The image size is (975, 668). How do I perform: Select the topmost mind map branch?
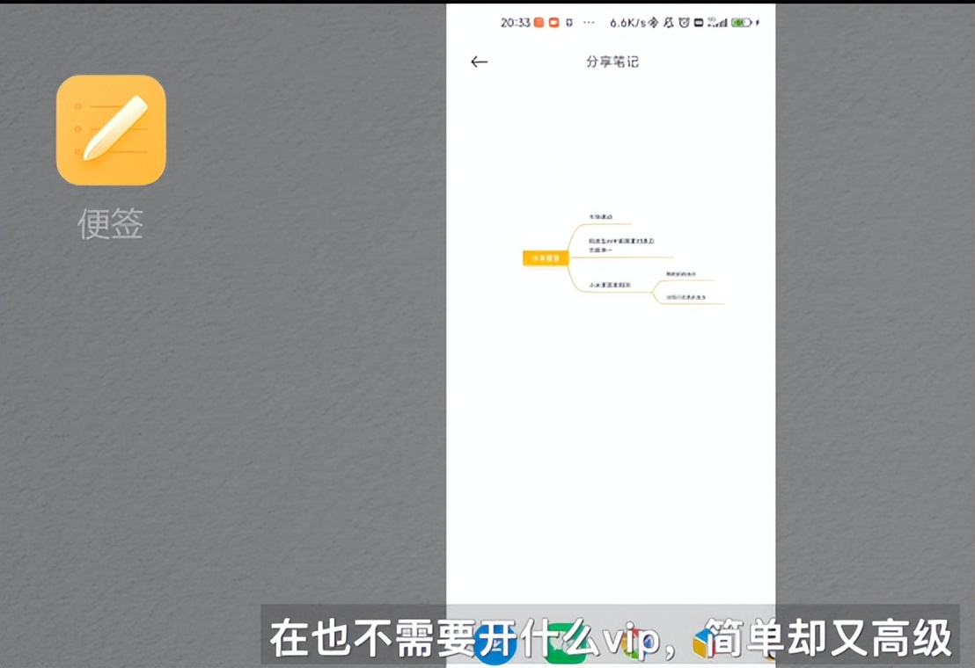click(600, 217)
